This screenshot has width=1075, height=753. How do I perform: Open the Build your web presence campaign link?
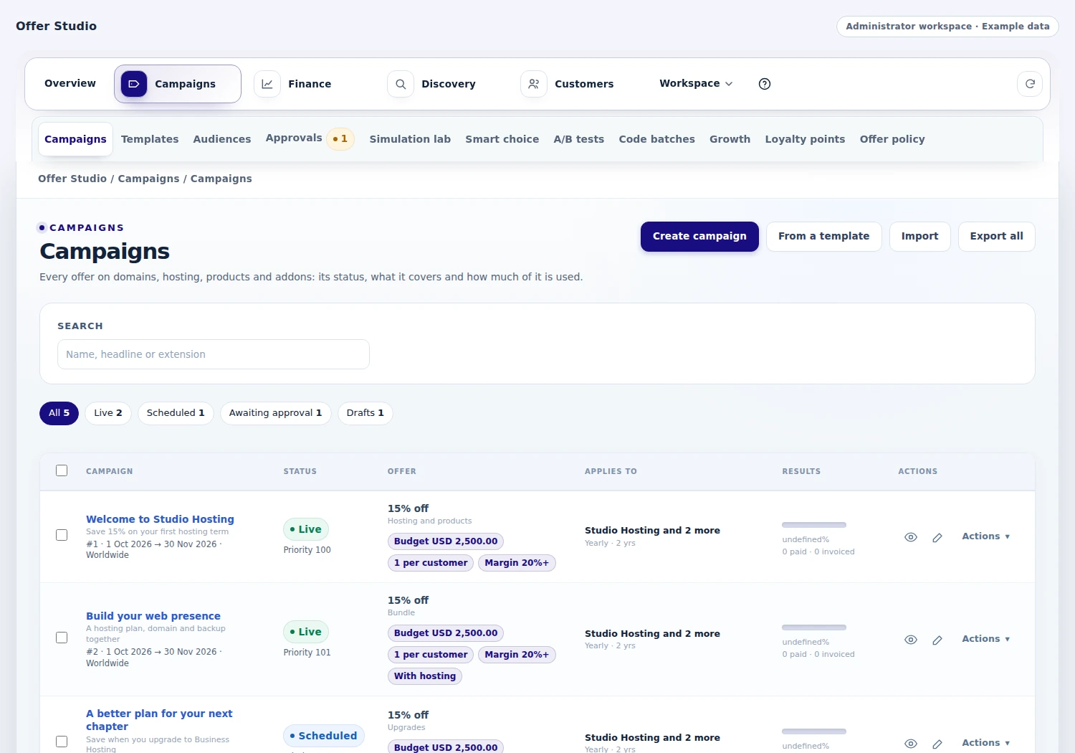153,616
